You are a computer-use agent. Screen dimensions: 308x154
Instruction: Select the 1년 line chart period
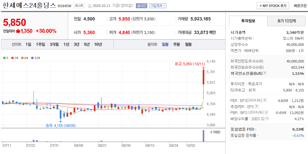pos(66,45)
